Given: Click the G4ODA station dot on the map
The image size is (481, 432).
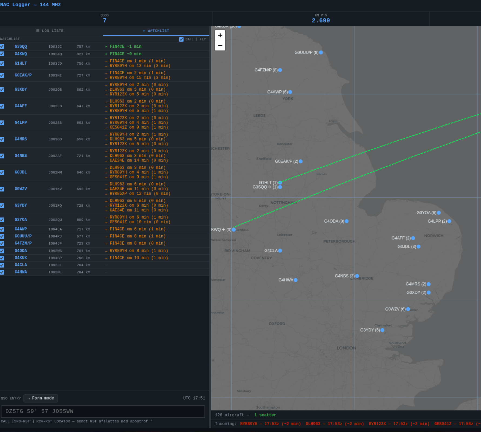Looking at the screenshot, I should click(x=346, y=221).
